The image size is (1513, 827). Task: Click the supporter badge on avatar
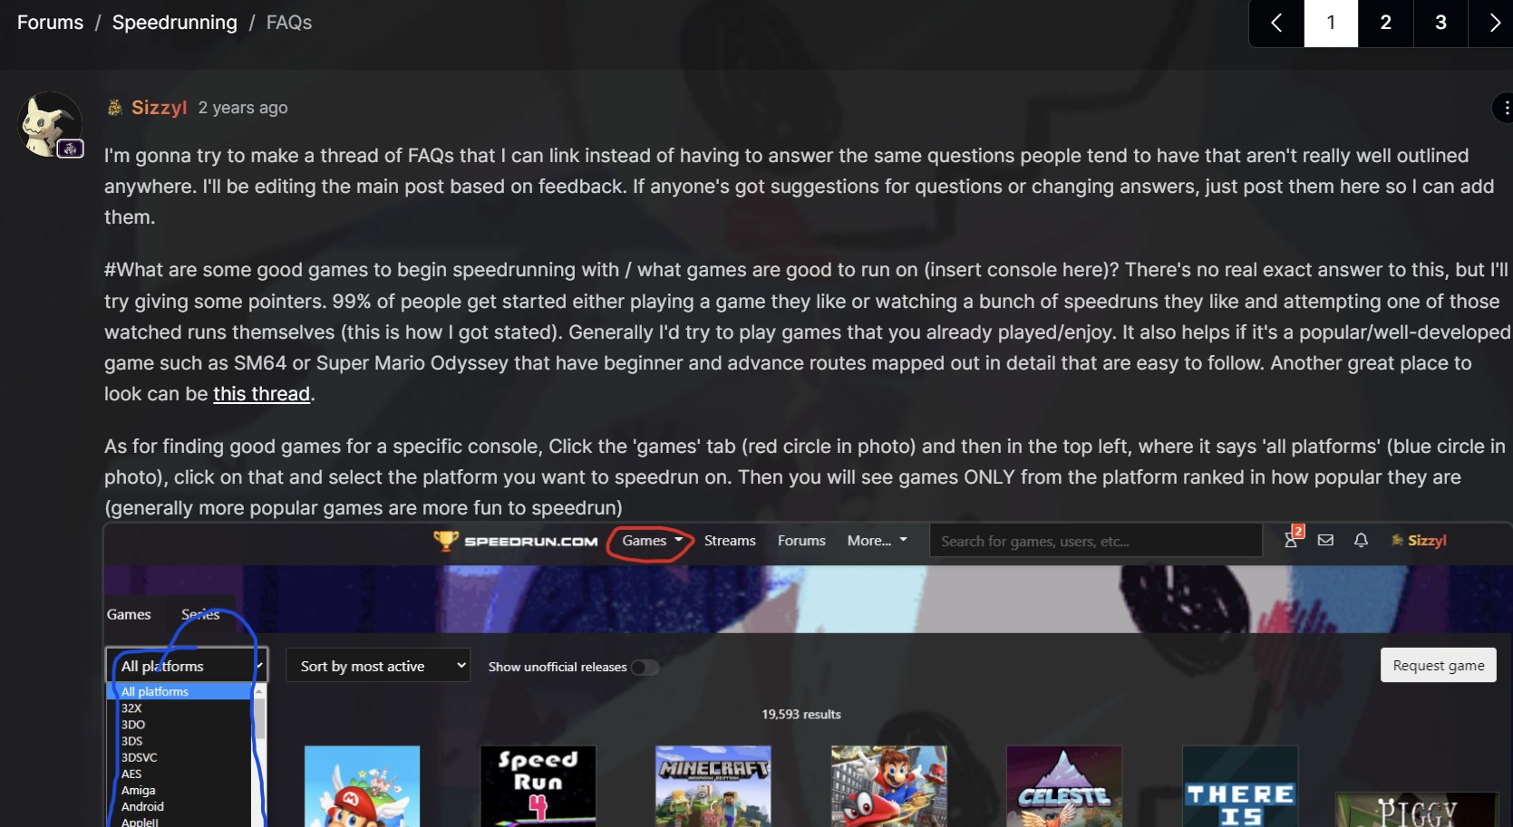coord(71,149)
